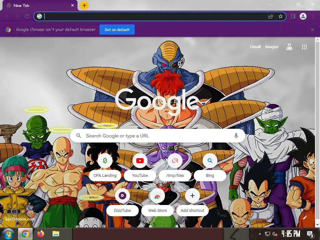320x240 pixels.
Task: Start voice search with microphone
Action: pyautogui.click(x=236, y=136)
